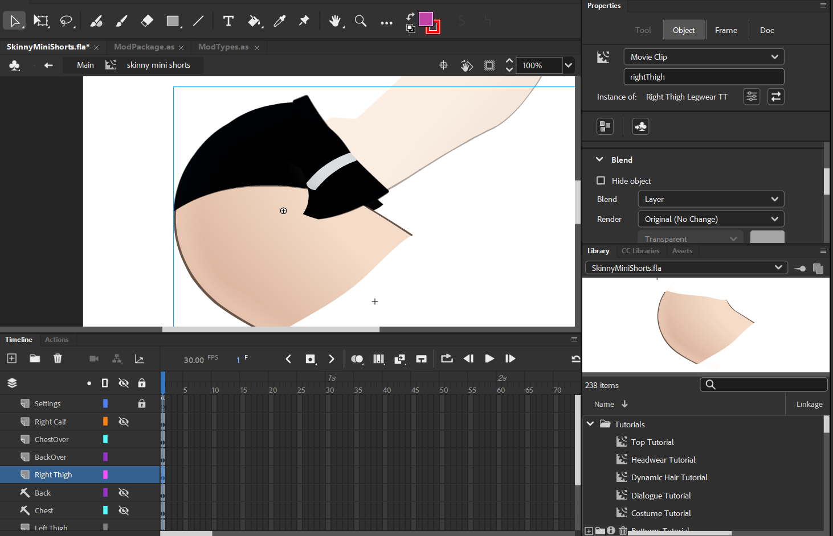Open the Render dropdown

pos(710,219)
